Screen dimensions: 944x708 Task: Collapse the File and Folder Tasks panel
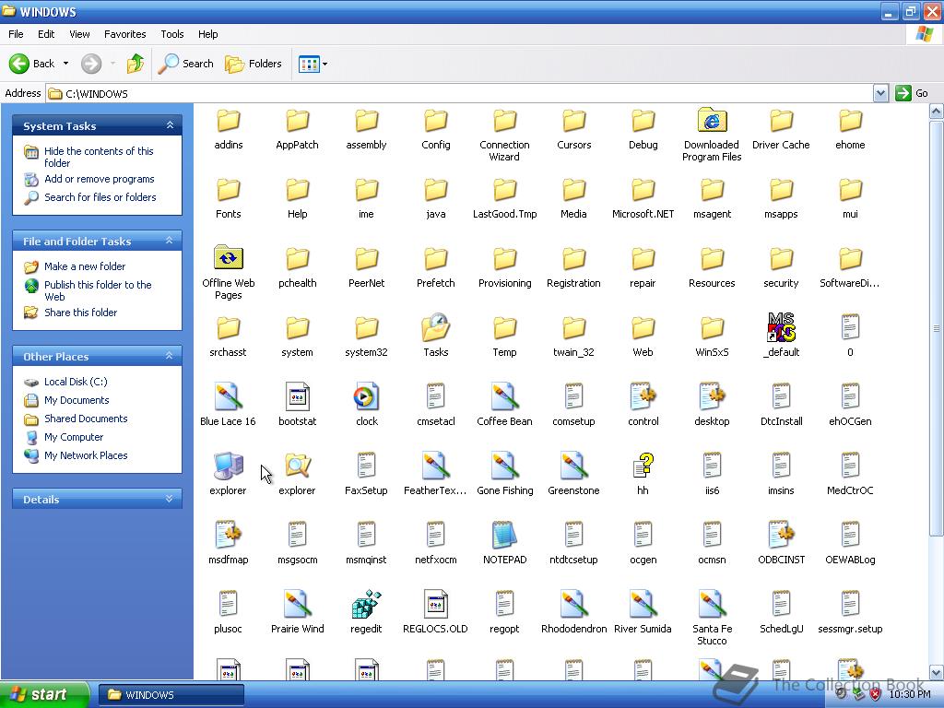tap(170, 241)
